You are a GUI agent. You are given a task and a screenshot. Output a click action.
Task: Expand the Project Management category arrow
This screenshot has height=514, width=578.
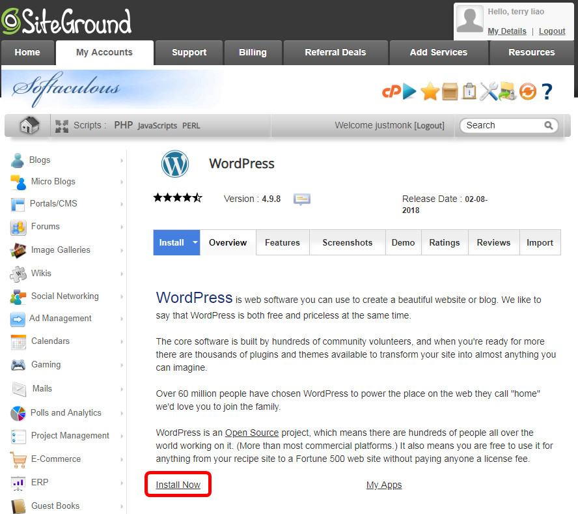point(122,436)
